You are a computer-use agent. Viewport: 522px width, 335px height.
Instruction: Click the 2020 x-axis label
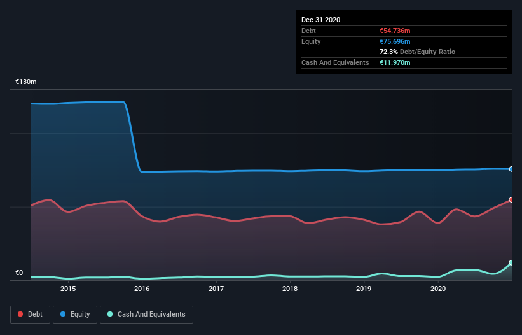tap(438, 289)
